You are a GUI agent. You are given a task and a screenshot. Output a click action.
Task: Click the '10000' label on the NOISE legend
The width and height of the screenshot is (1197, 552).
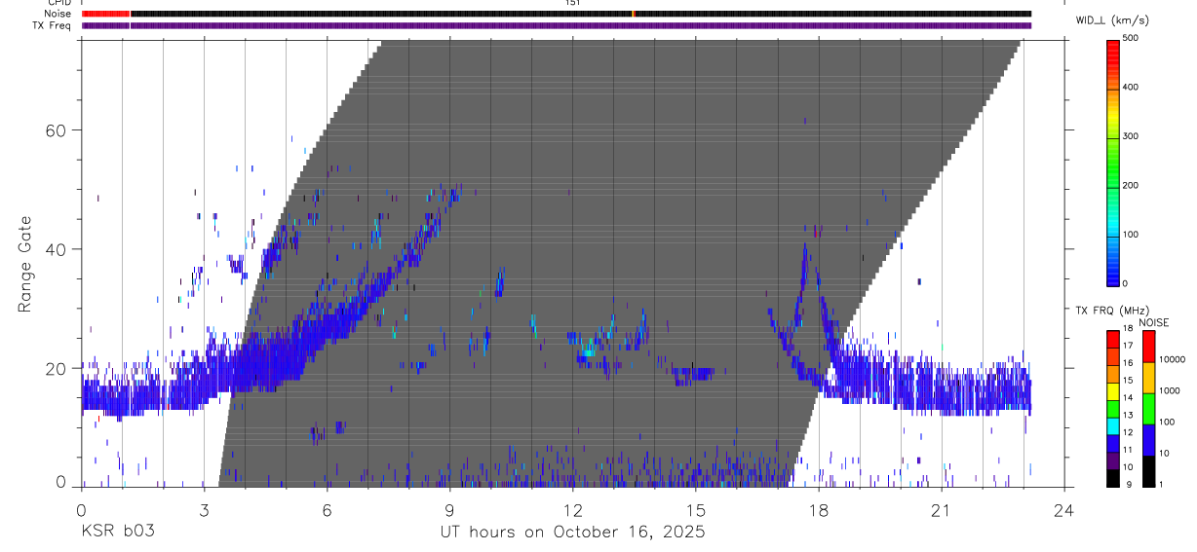1172,359
